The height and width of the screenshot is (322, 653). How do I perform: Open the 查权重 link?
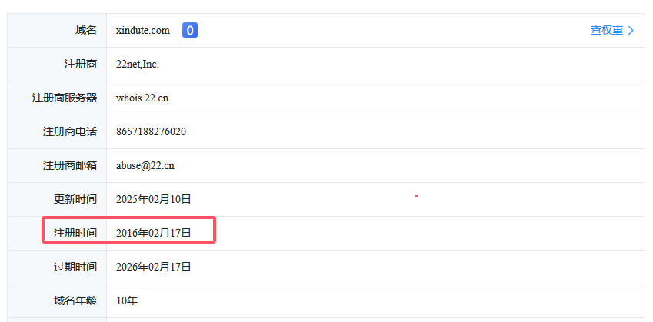point(607,31)
